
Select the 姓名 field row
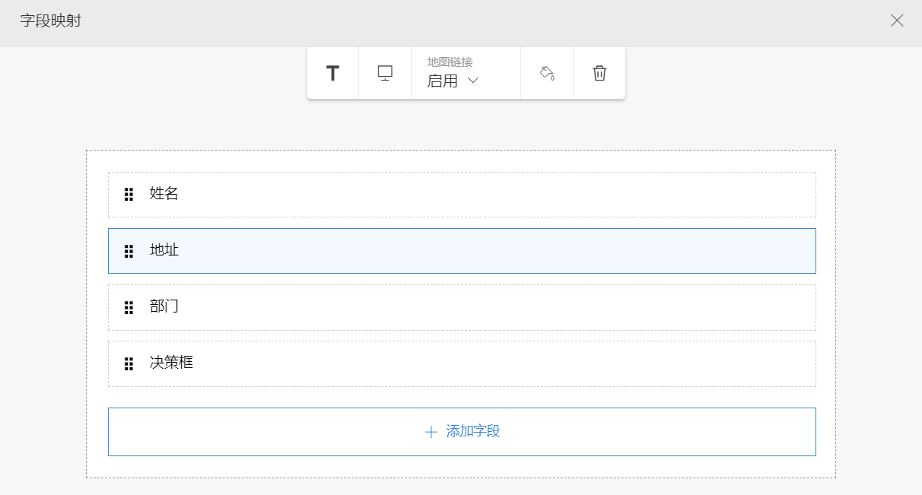[461, 195]
